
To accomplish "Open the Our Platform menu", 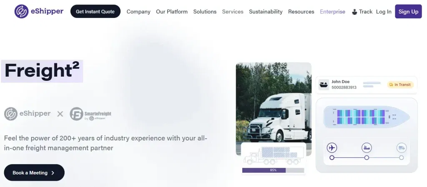I will 171,12.
